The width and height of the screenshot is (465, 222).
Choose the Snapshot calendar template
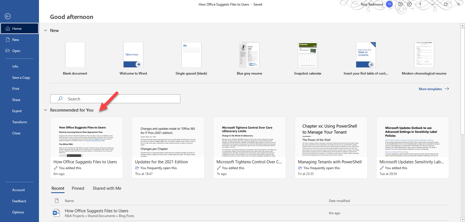308,59
